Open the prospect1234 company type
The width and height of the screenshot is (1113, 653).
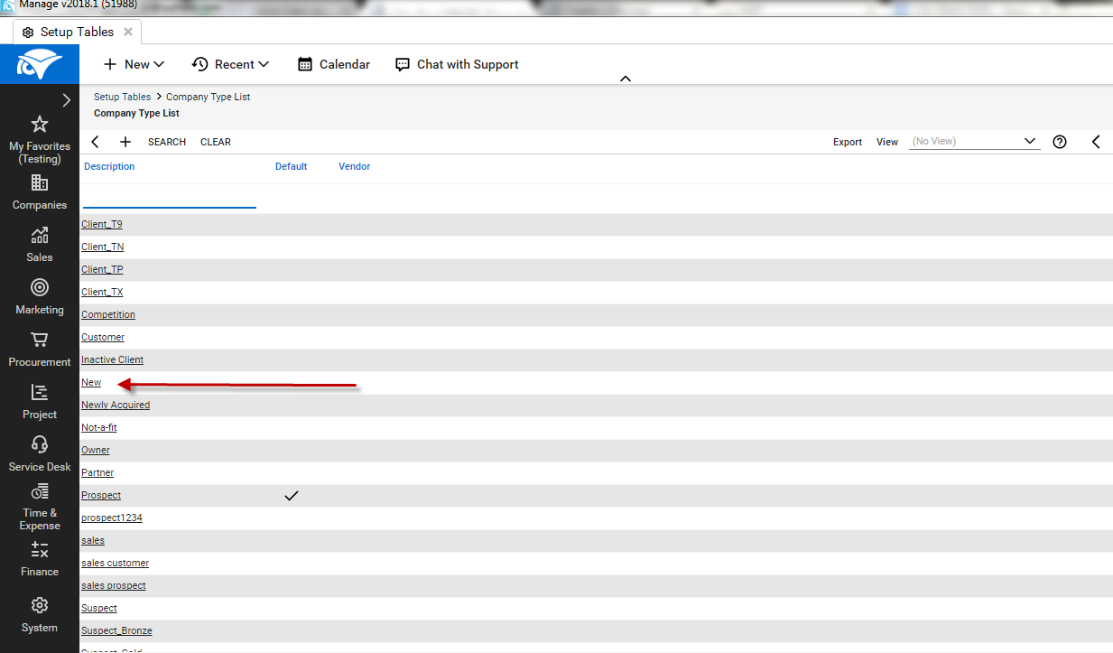112,518
